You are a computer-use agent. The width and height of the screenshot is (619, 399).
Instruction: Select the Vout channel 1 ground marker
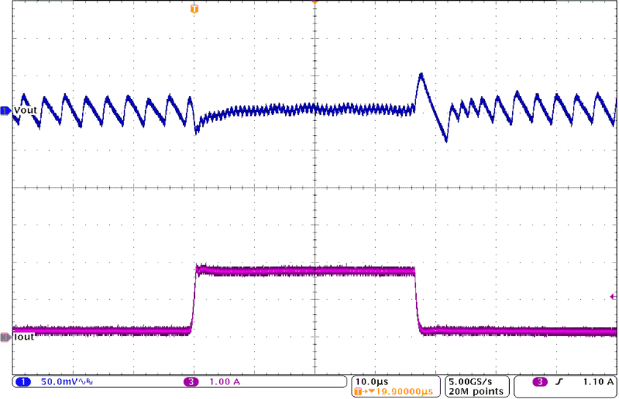[x=6, y=110]
